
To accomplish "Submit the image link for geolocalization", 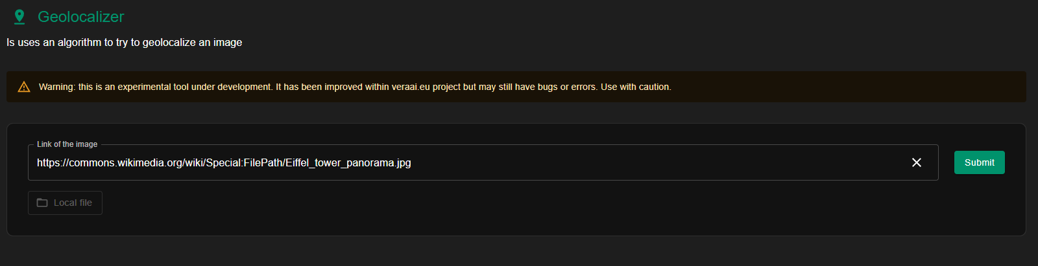I will coord(979,162).
